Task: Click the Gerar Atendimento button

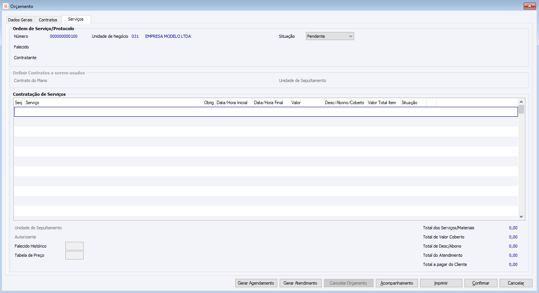Action: click(x=300, y=283)
